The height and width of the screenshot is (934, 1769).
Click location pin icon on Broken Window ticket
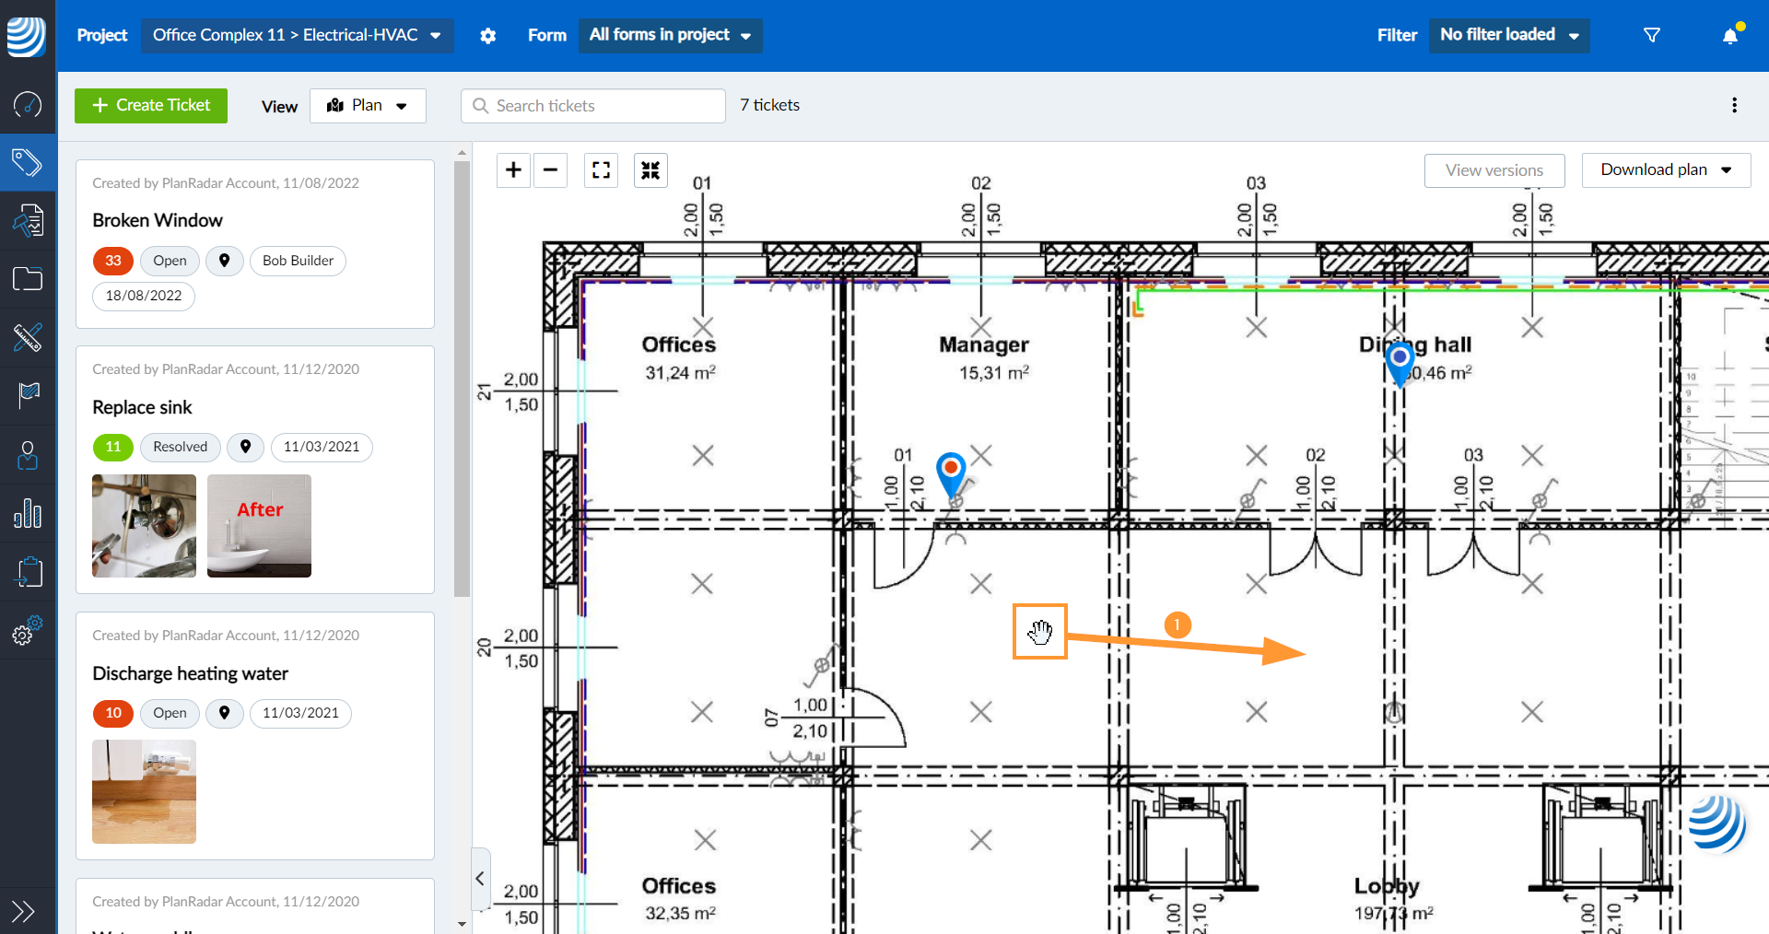225,261
